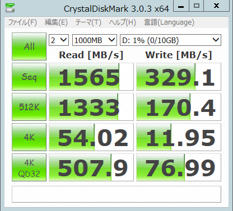Click the 512K write result 170.4

179,107
